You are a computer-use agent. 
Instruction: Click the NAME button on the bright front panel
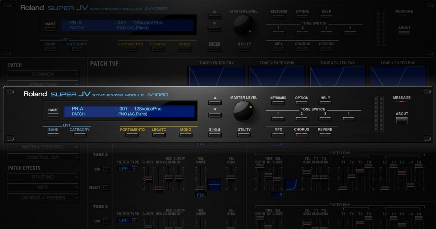[x=53, y=115]
